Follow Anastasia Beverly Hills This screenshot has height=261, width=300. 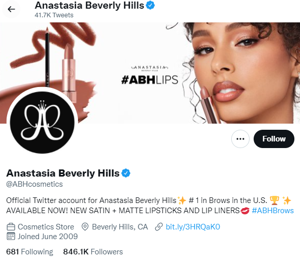pyautogui.click(x=274, y=139)
